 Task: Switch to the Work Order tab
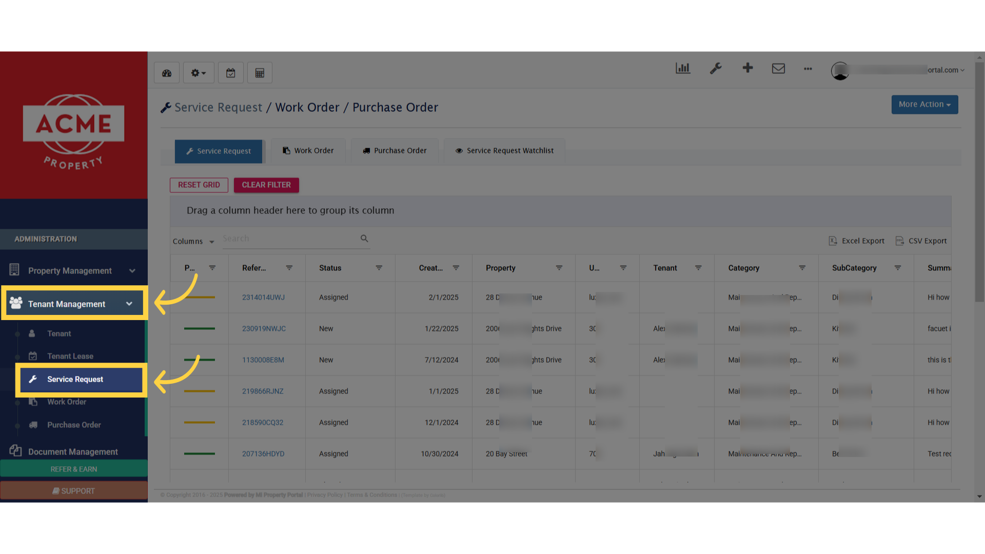tap(308, 151)
